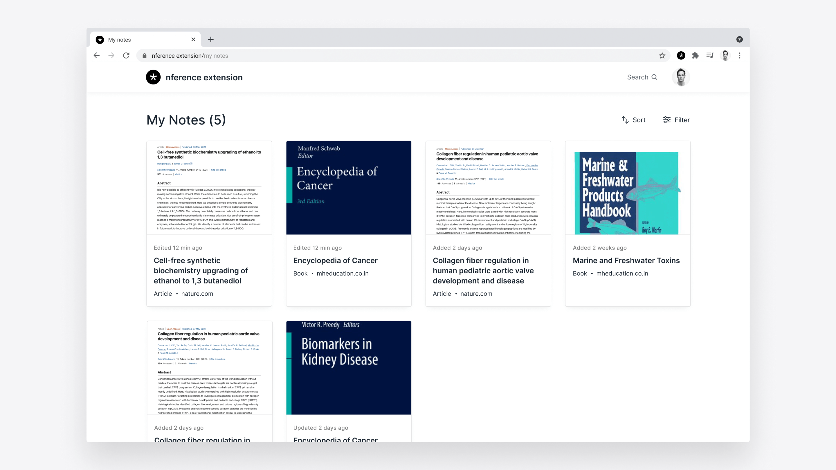Open the browser extensions puzzle icon

click(x=695, y=55)
